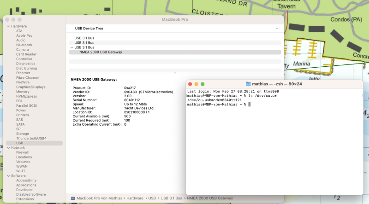Collapse the Hardware section chevron

pos(8,26)
